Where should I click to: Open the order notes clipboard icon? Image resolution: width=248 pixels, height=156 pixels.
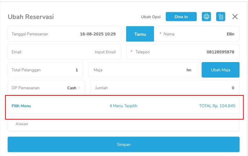[221, 17]
